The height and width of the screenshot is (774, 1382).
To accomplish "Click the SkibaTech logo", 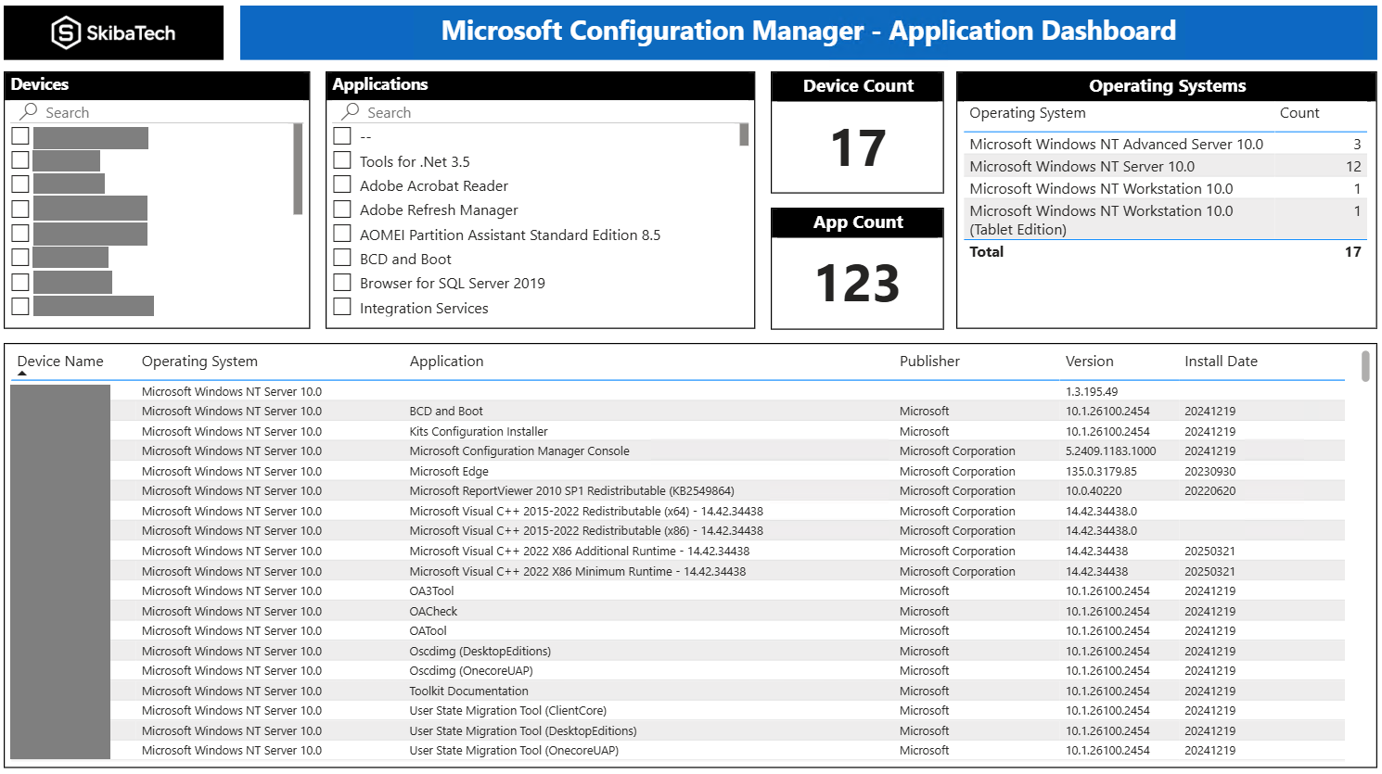I will click(x=113, y=32).
